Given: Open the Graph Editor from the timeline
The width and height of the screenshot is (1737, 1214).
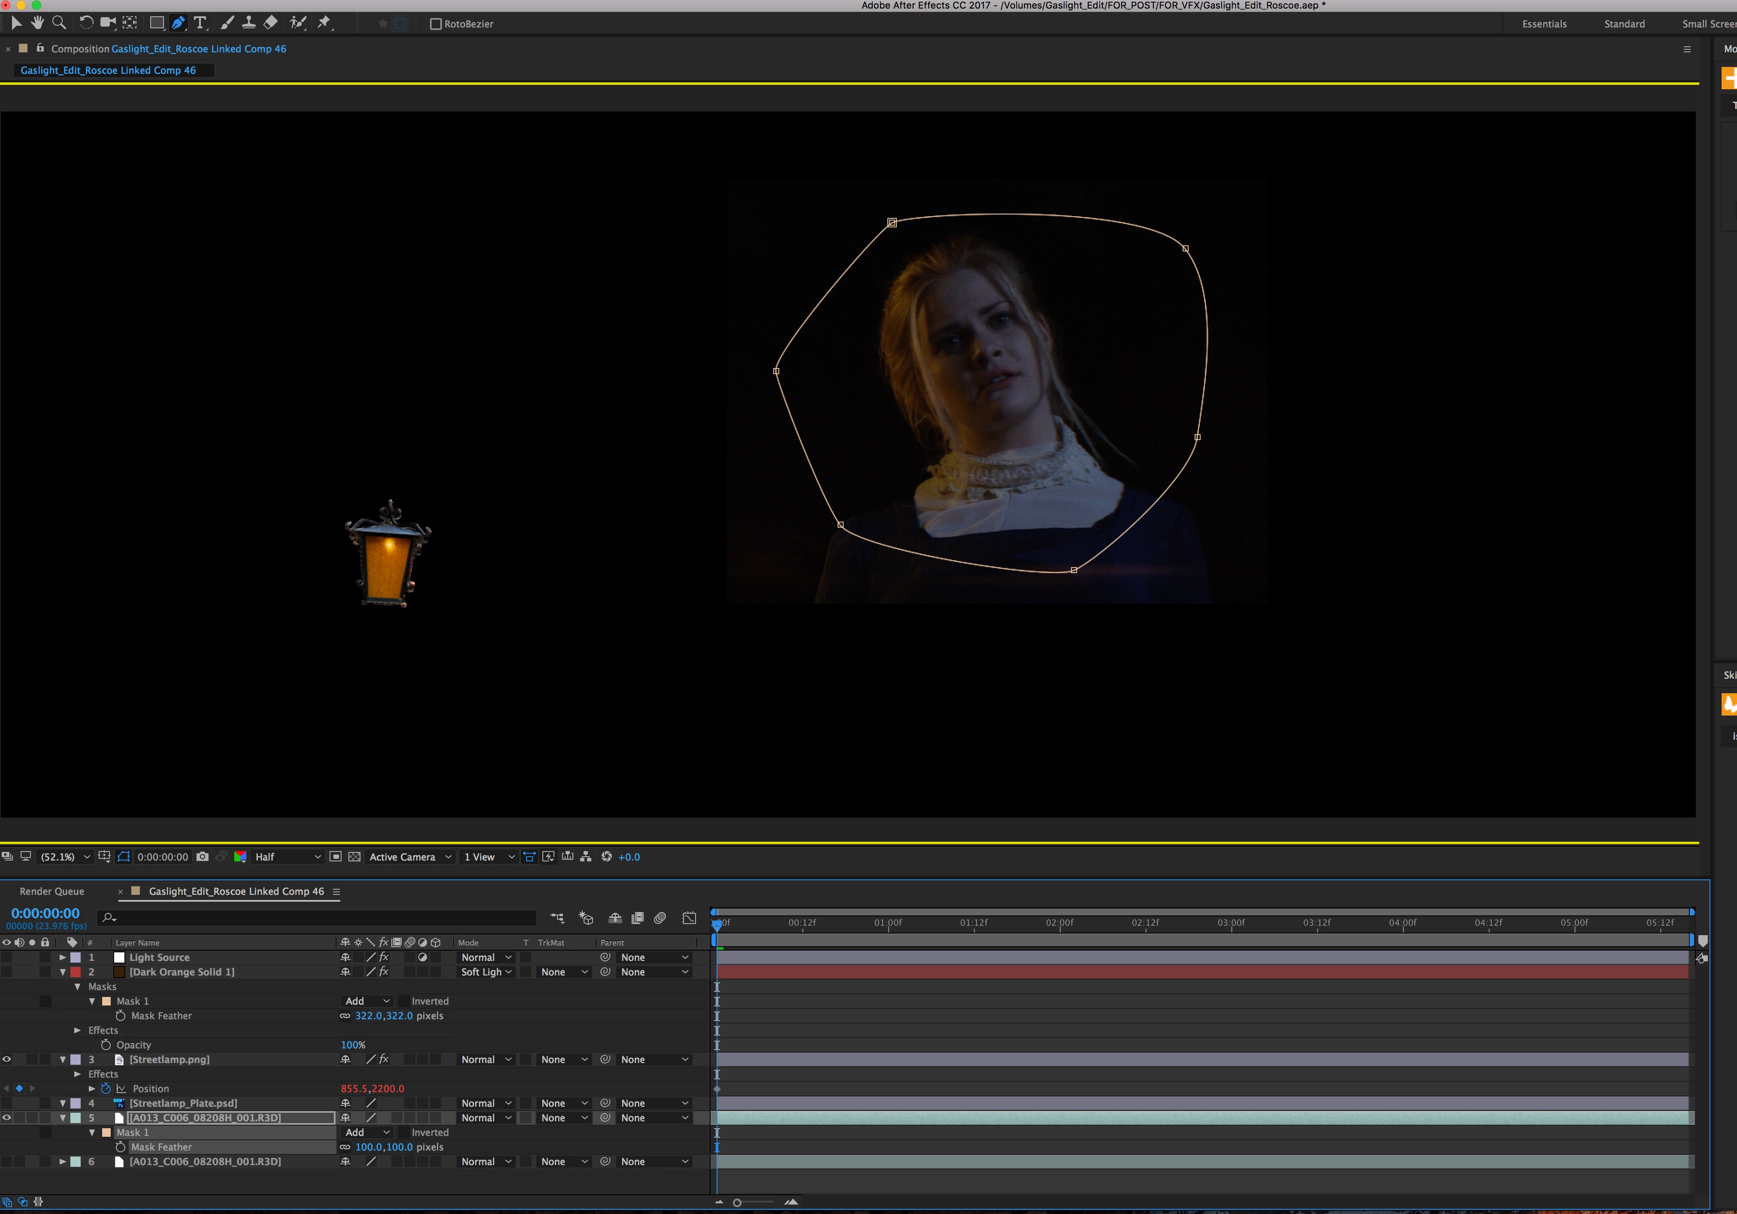Looking at the screenshot, I should pyautogui.click(x=688, y=918).
